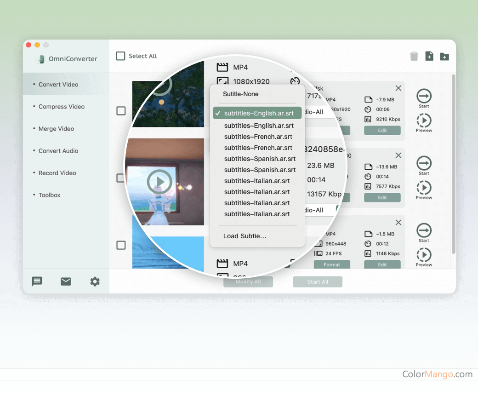Preview the 1.8 MB video
478x402 pixels.
[424, 257]
